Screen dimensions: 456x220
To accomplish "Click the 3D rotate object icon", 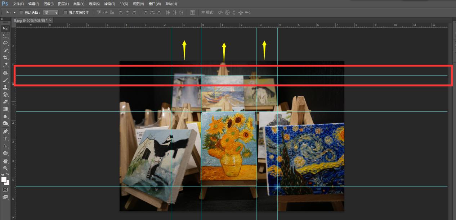I will point(221,13).
